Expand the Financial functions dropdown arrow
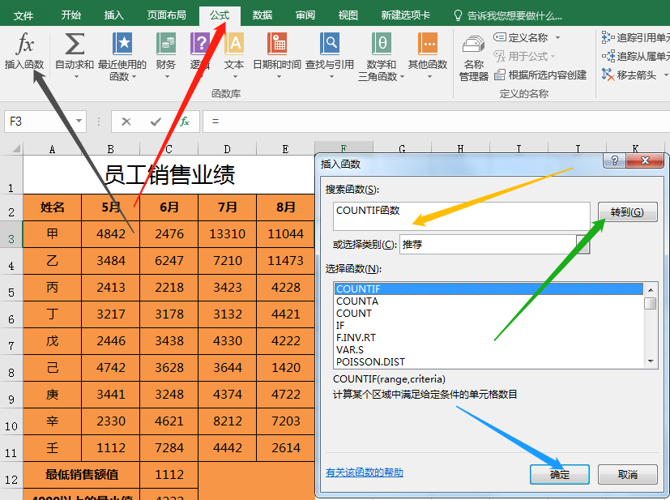 167,77
